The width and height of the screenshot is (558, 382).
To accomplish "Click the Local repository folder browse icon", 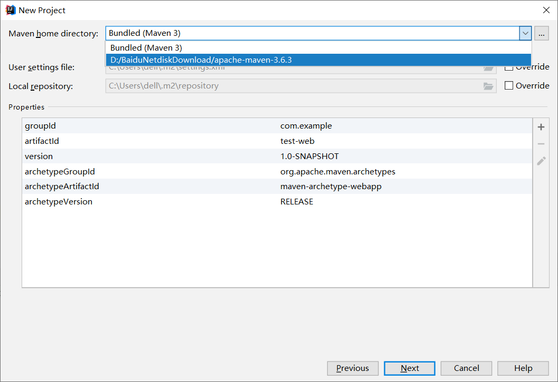I will (x=488, y=86).
